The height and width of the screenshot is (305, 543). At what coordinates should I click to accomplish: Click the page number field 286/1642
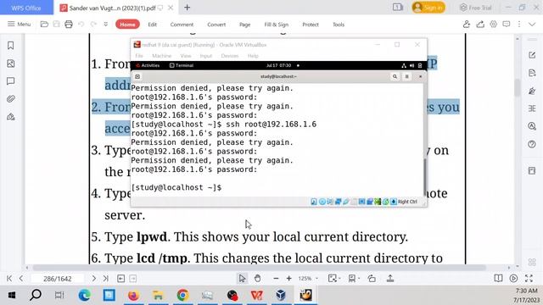tap(58, 279)
